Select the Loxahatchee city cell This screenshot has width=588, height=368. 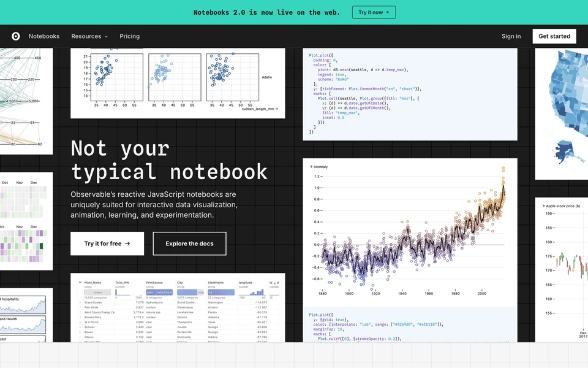[185, 312]
